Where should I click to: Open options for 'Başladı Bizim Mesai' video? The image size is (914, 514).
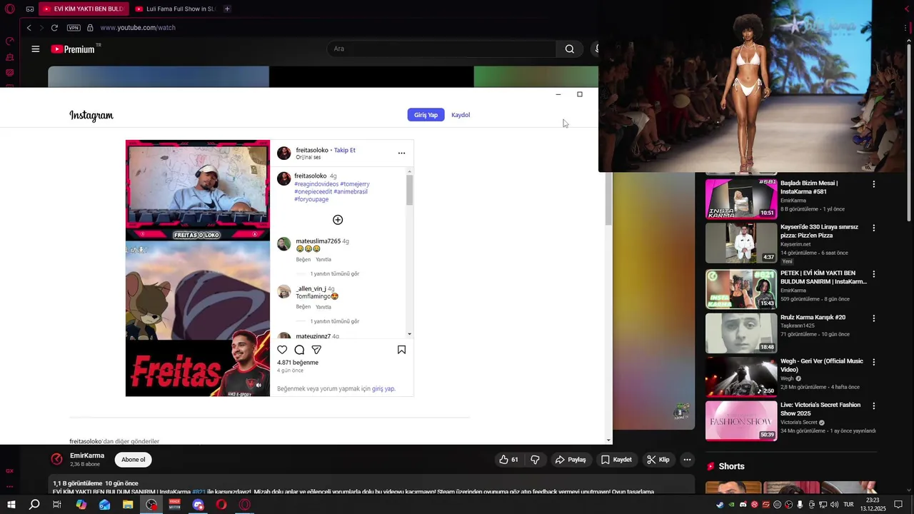[x=873, y=184]
